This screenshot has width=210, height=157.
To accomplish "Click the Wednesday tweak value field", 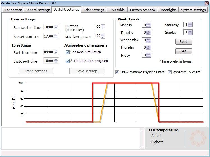I will tap(144, 40).
